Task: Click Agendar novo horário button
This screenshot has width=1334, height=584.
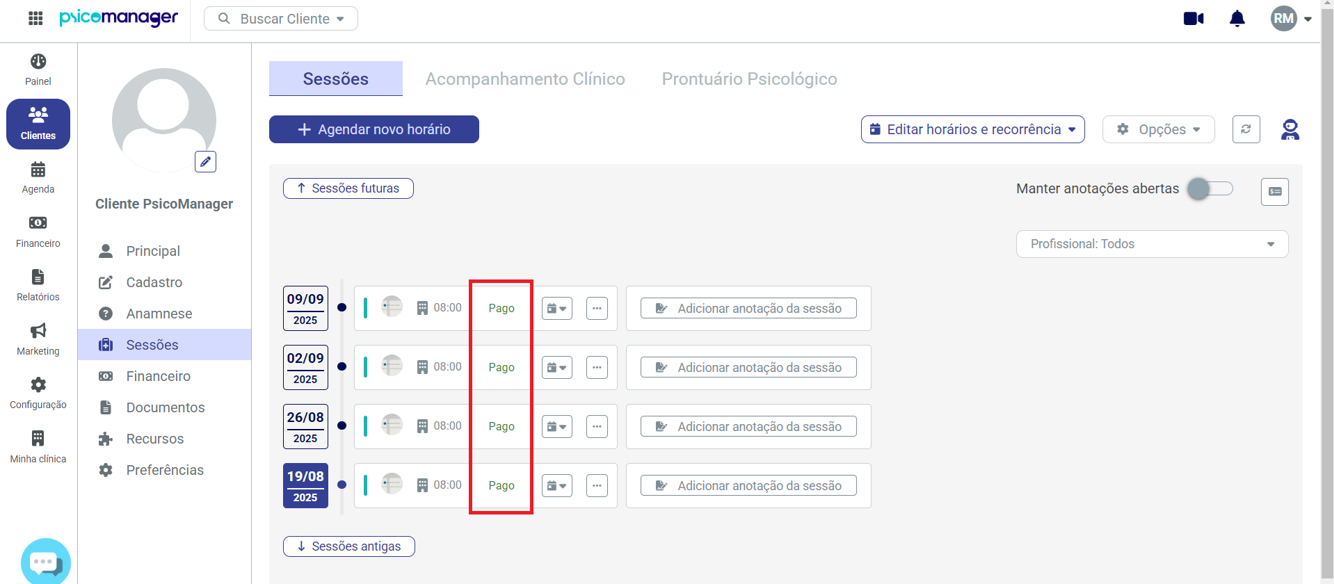Action: [x=374, y=129]
